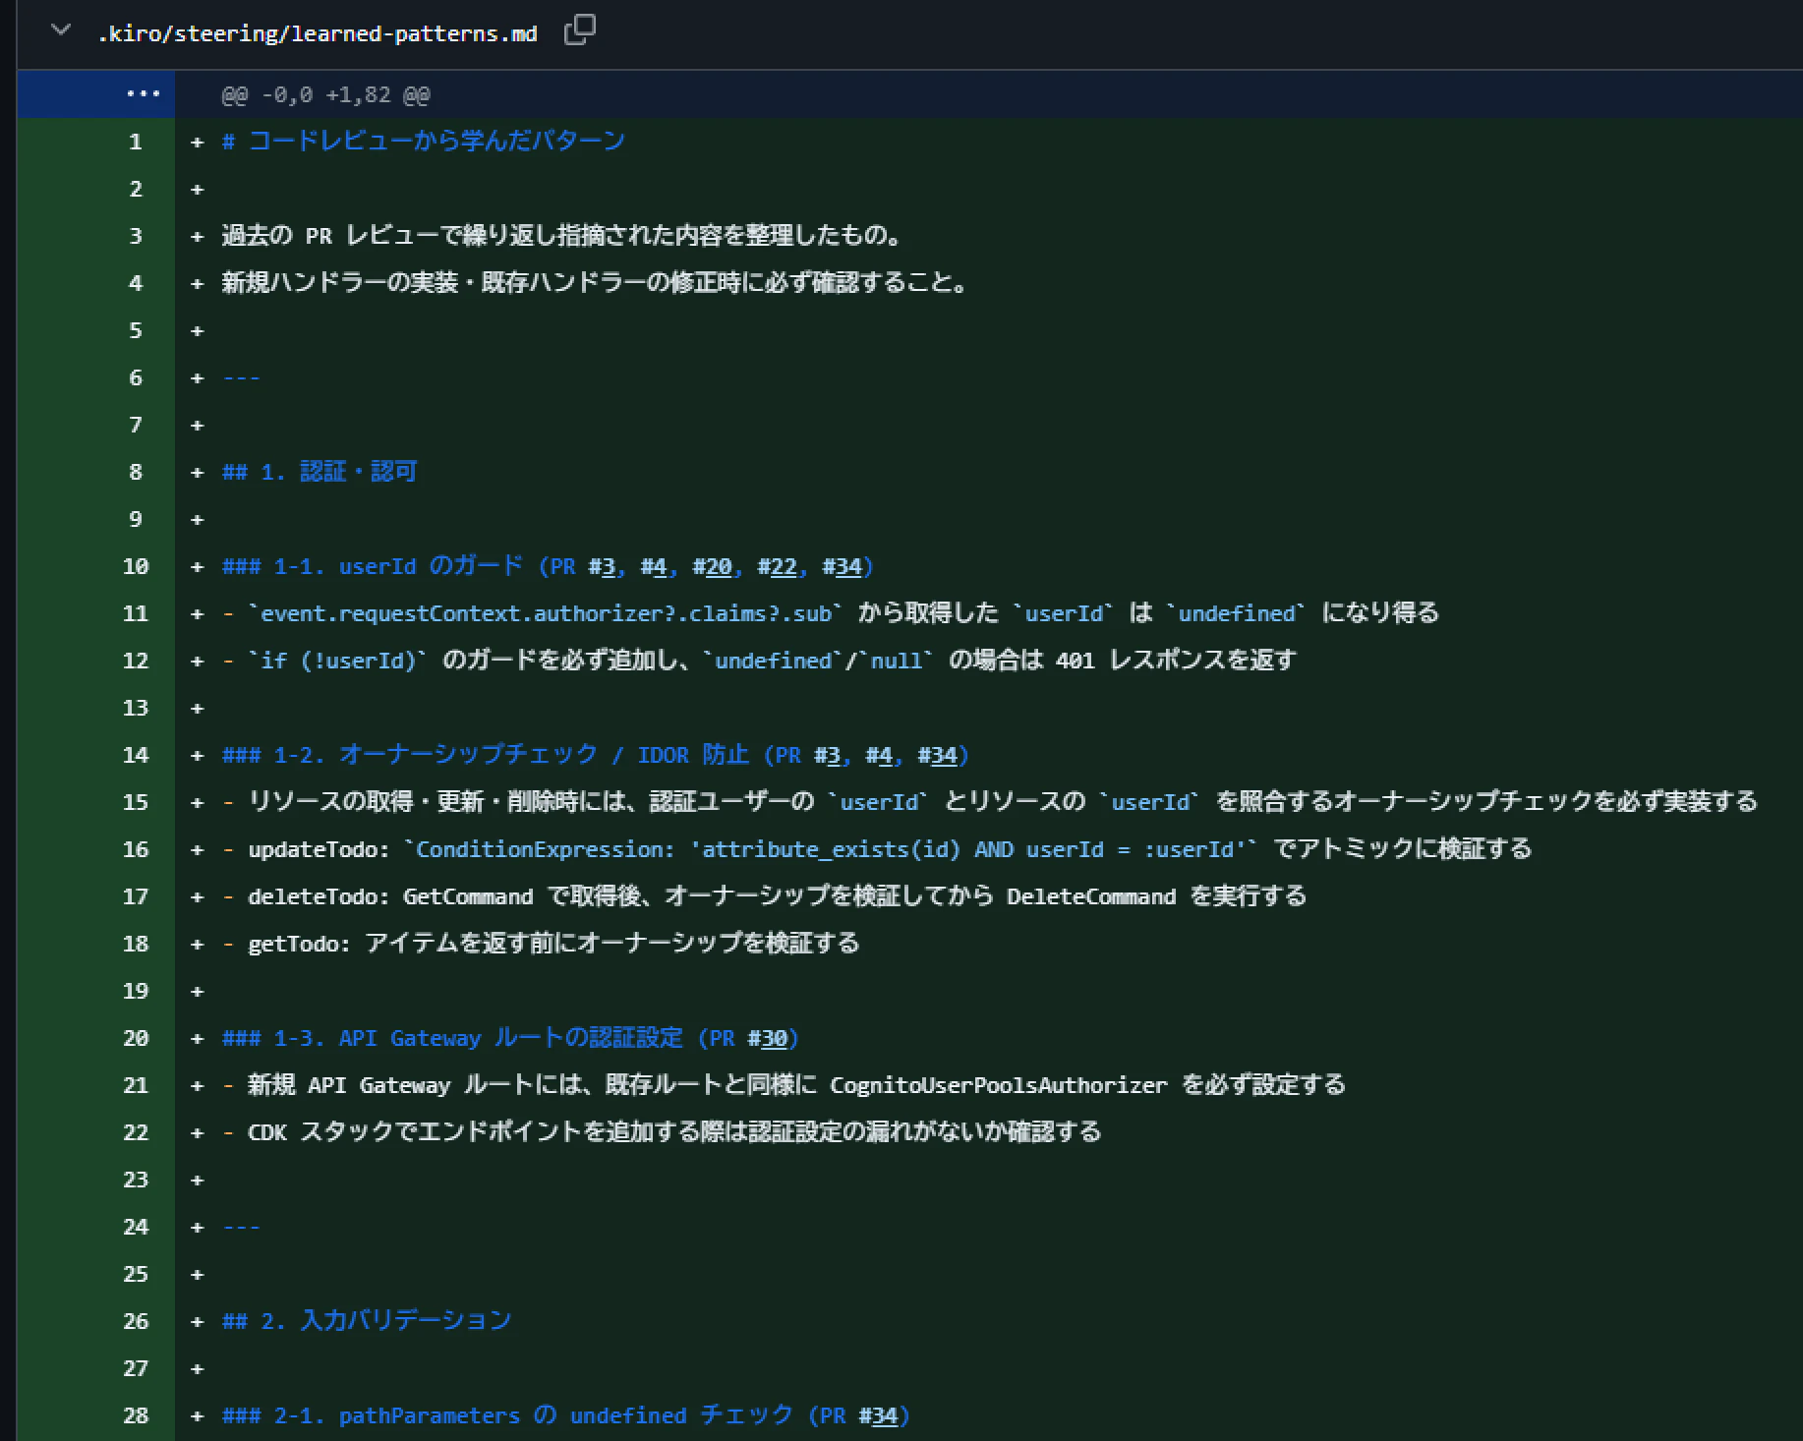Screen dimensions: 1803x1441
Task: Click line number 16 in the gutter
Action: 136,850
